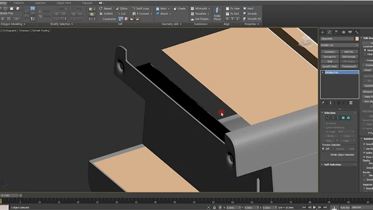Expand the Editable Poly stack entry
Screen dimensions: 373x210
click(x=323, y=72)
